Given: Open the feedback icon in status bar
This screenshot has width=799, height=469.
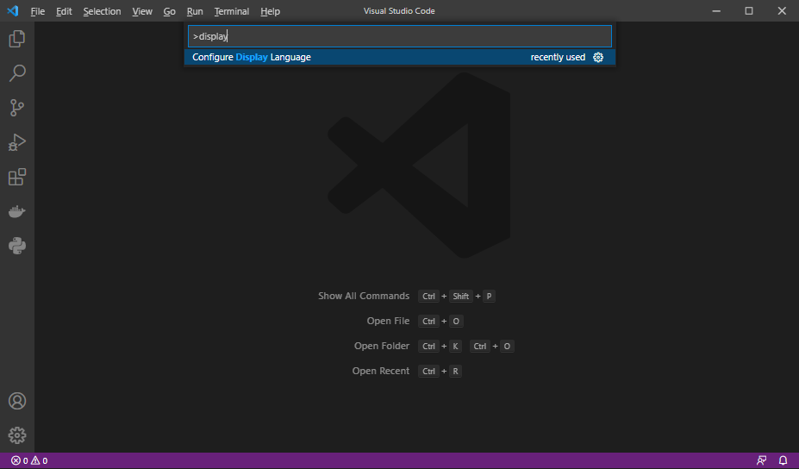Looking at the screenshot, I should coord(761,461).
